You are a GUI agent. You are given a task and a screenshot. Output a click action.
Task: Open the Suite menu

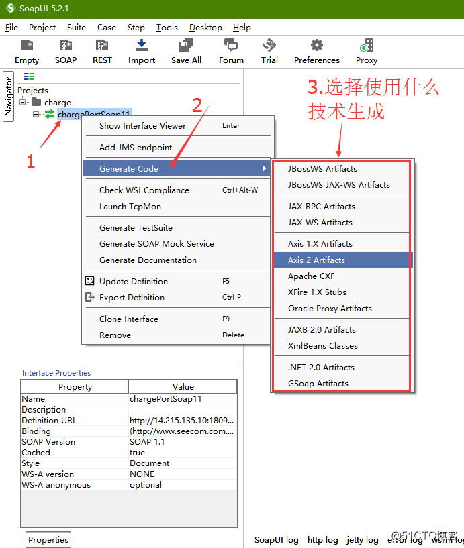click(x=77, y=28)
